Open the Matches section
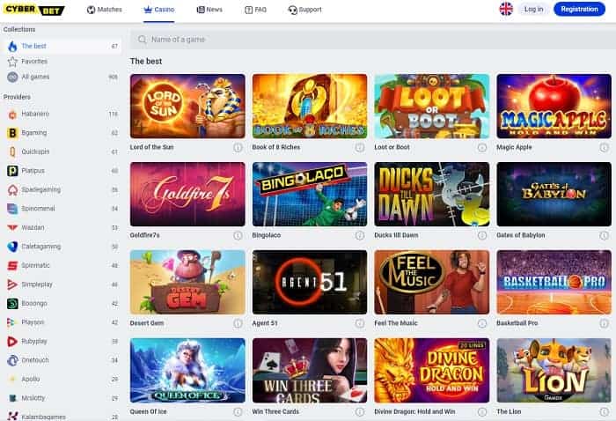The image size is (616, 421). tap(105, 10)
